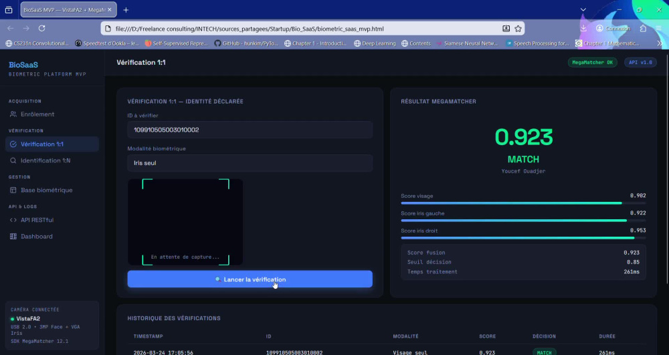Close the BioSaaS MVP tab
This screenshot has height=355, width=669.
tap(110, 10)
